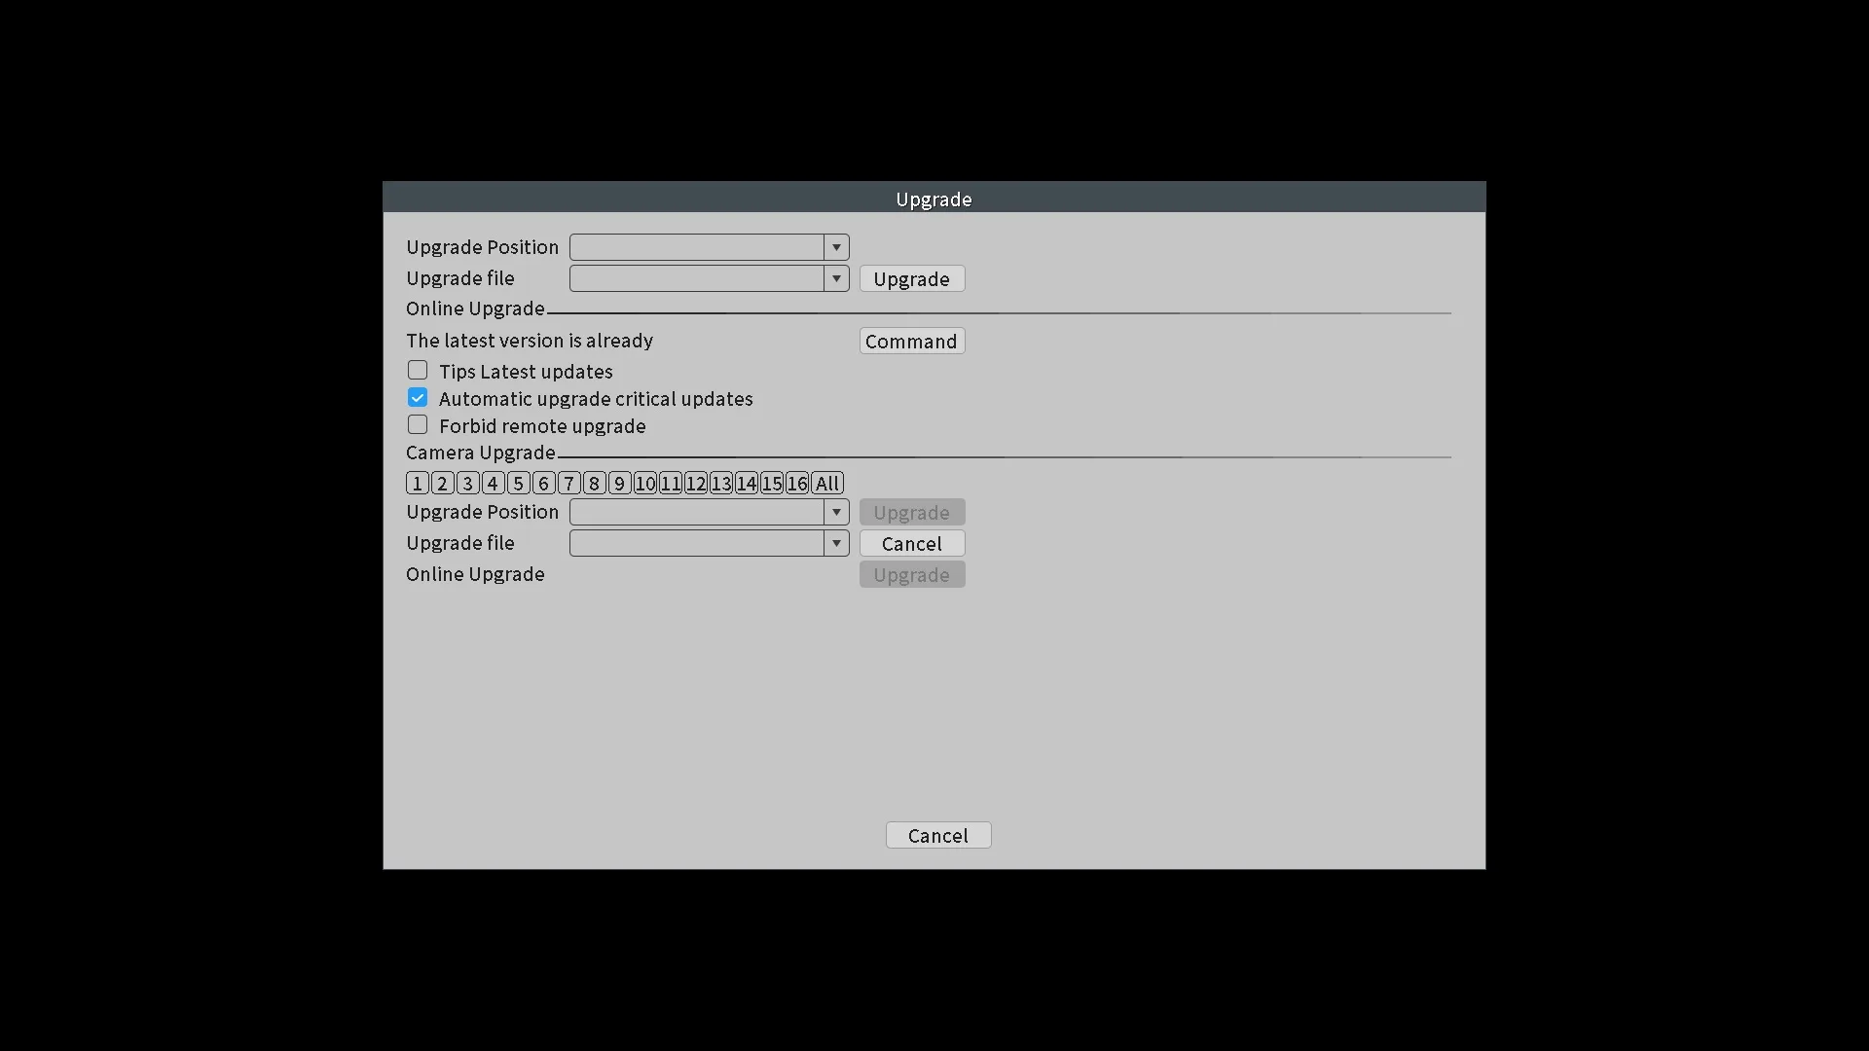Select camera channel 12 button

(x=695, y=484)
